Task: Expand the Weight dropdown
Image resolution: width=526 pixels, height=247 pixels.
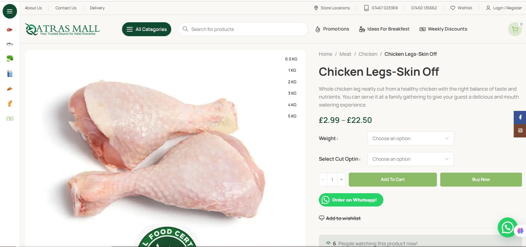Action: 410,138
